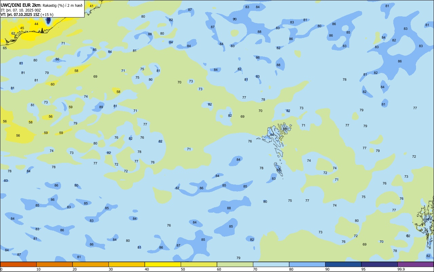Select the 'IT: þri. 07. 10. 2025 00Z' line

[20, 10]
